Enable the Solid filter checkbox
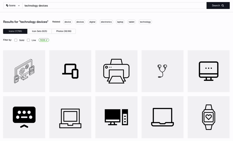Screen dimensions: 233x141 16,40
